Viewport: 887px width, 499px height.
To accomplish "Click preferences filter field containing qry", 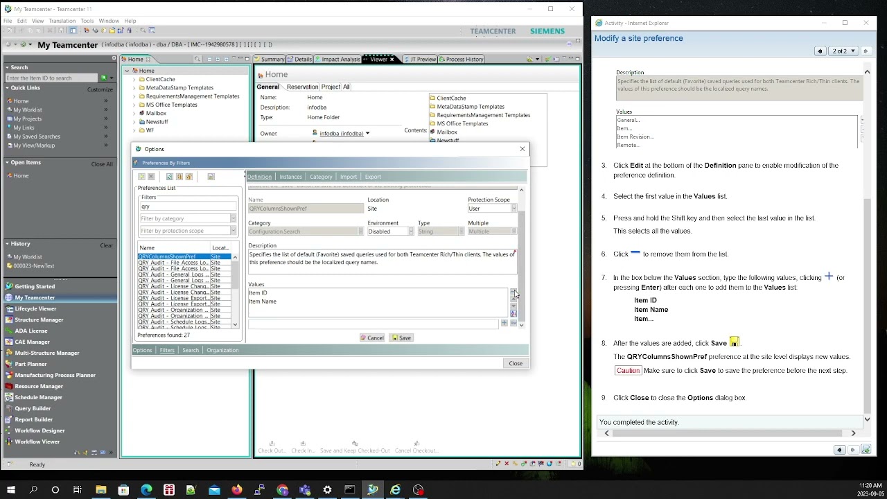I will click(x=188, y=207).
